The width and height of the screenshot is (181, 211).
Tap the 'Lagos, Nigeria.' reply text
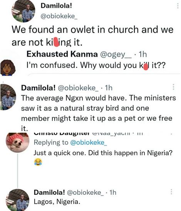57,202
